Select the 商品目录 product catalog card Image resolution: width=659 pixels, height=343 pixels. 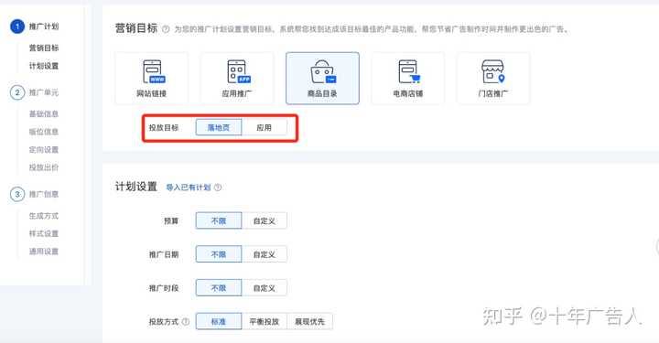322,78
